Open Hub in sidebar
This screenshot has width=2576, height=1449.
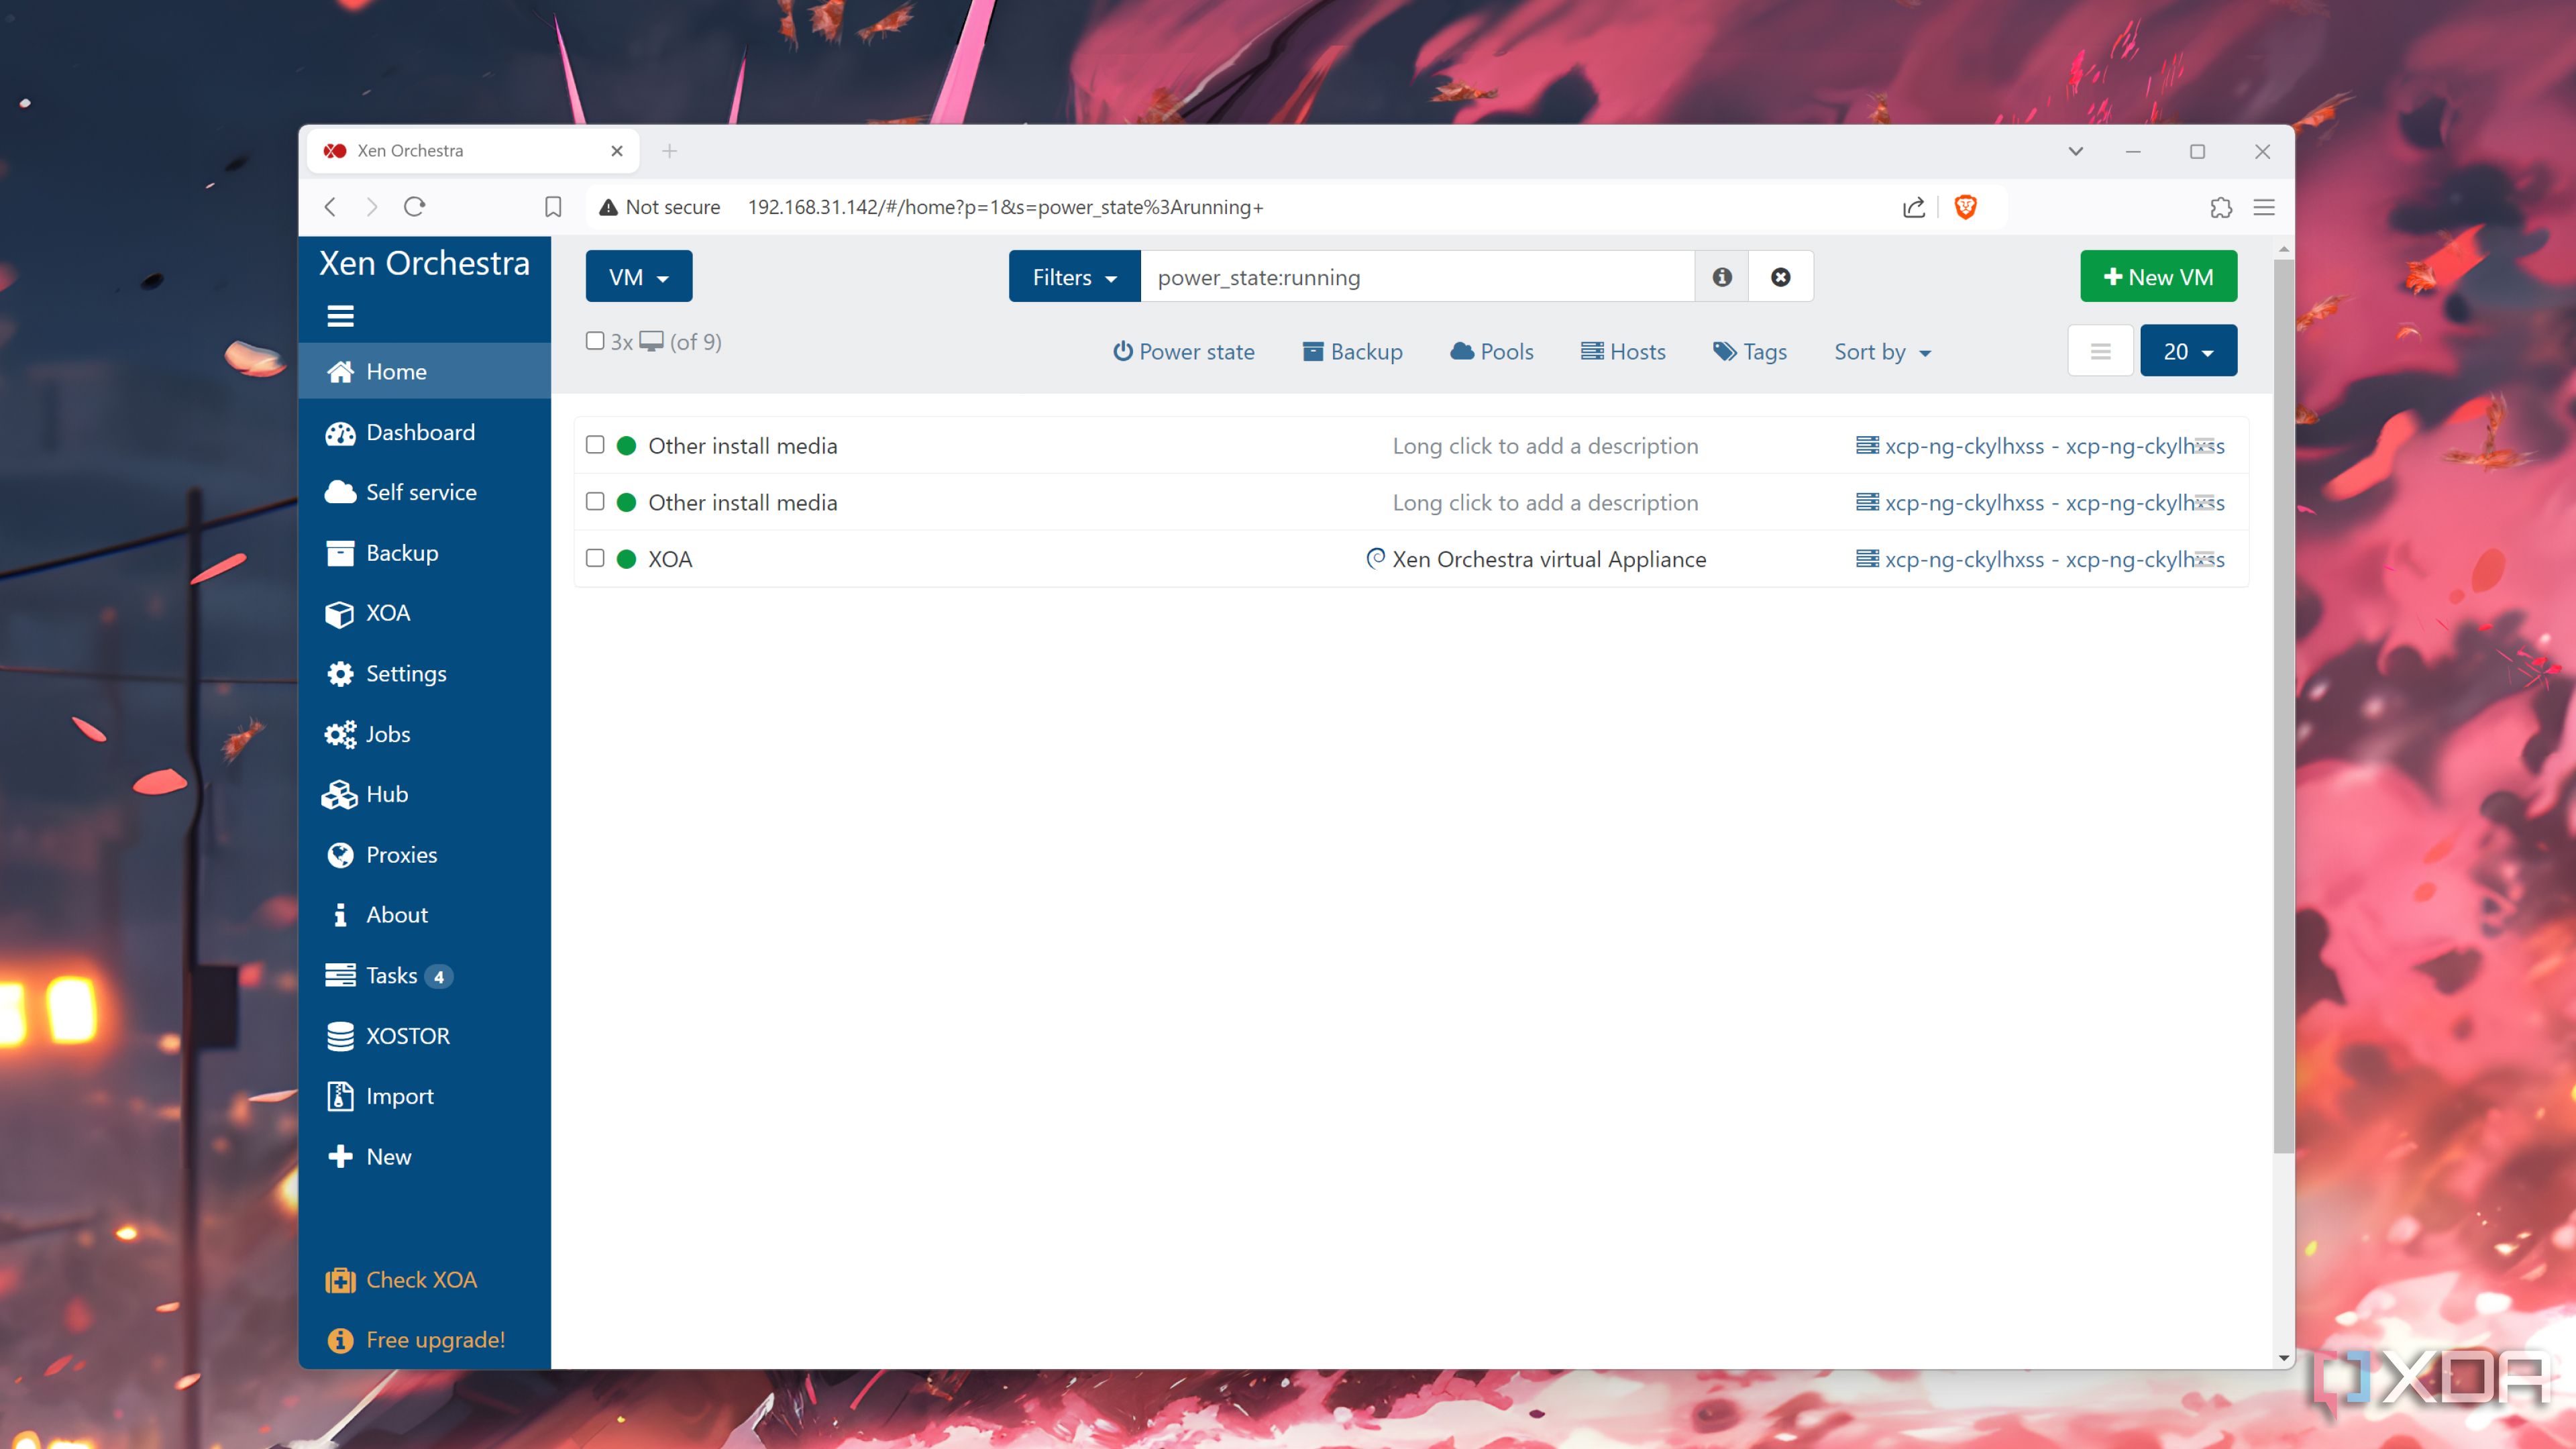[x=424, y=794]
